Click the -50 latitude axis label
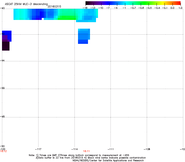The height and width of the screenshot is (162, 185). coord(2,146)
